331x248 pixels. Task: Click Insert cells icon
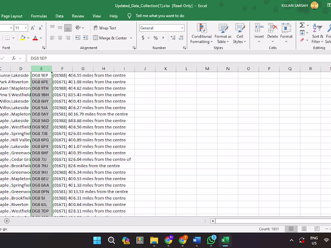pos(259,28)
